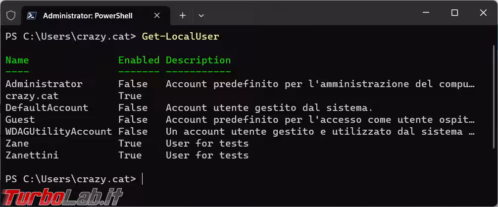Click the Enabled column header
This screenshot has height=207, width=498.
point(139,60)
